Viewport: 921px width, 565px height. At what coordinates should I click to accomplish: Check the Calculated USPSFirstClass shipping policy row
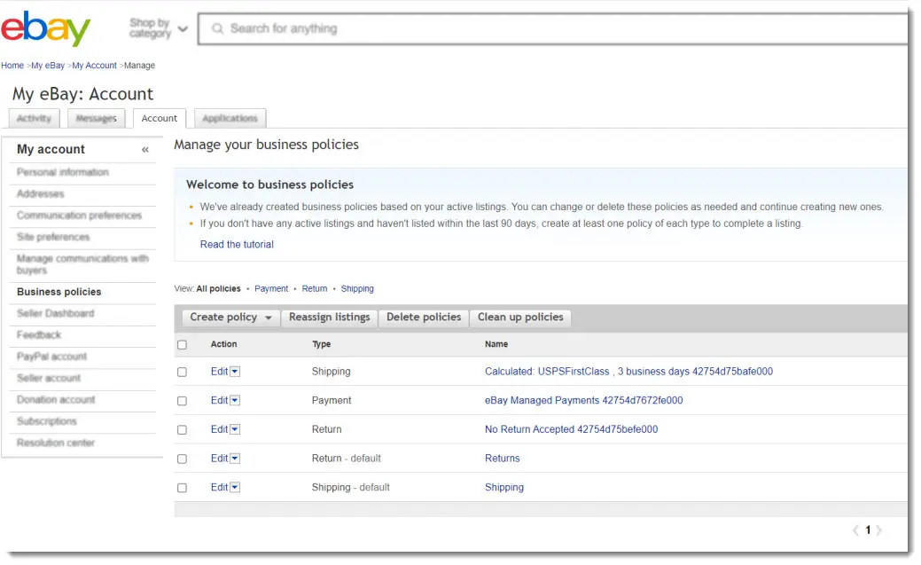(x=182, y=373)
